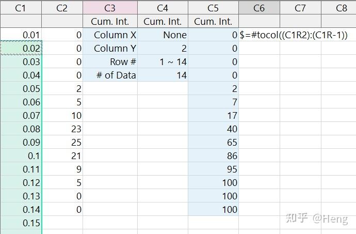The height and width of the screenshot is (234, 356).
Task: Select the cell containing 0.1
Action: 21,156
